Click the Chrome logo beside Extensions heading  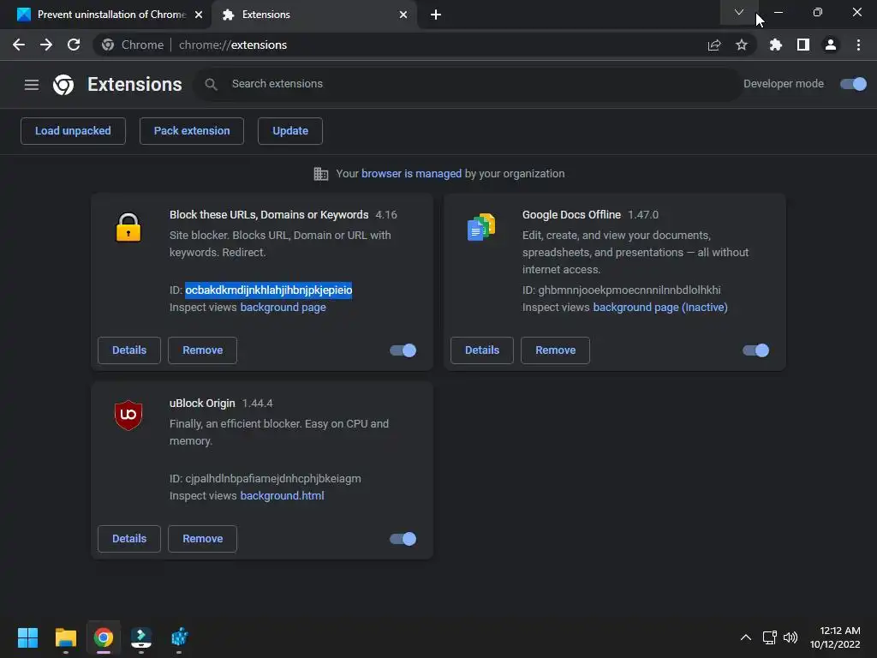click(63, 85)
